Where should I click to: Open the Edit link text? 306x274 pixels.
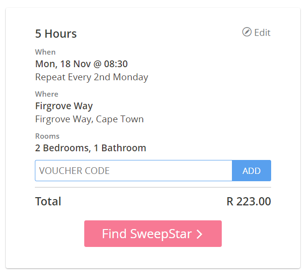[x=262, y=32]
